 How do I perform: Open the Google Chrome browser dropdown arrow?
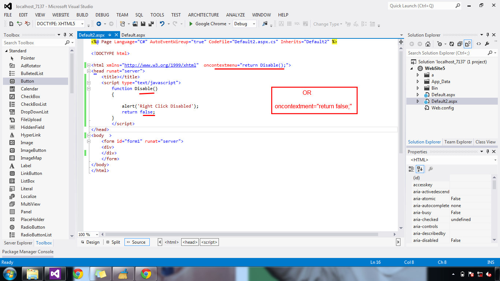(x=229, y=24)
